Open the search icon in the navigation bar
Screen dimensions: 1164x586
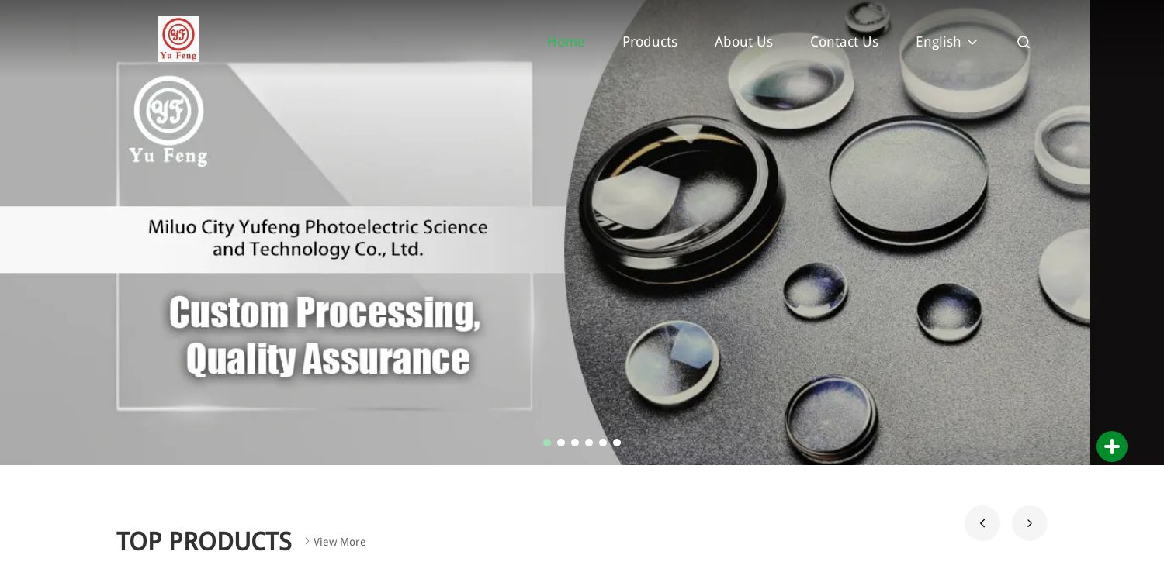(1023, 42)
